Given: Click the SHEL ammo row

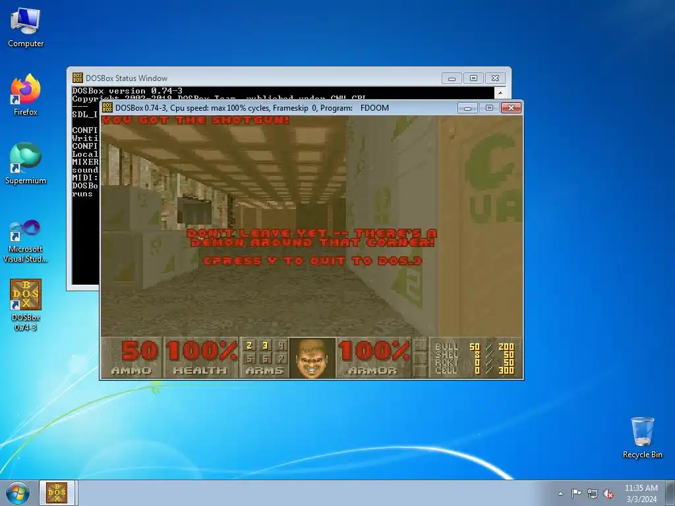Looking at the screenshot, I should 475,354.
